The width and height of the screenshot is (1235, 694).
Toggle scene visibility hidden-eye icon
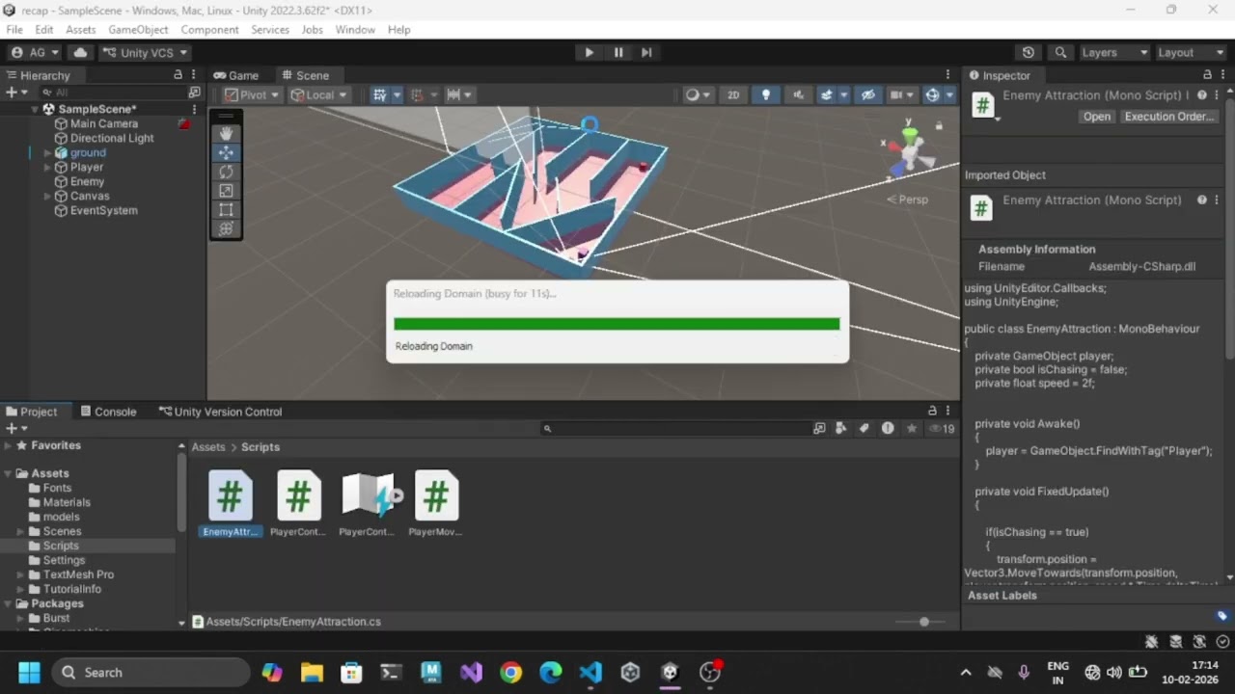click(867, 94)
